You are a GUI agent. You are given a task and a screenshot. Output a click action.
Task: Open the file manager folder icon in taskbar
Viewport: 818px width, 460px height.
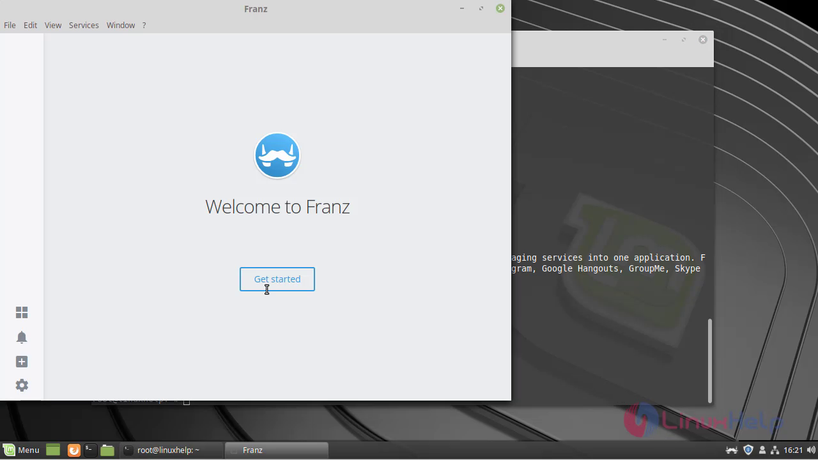pos(107,450)
